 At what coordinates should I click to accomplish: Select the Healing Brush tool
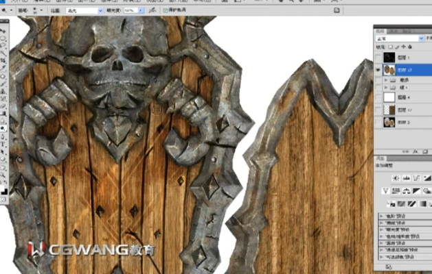coord(3,77)
